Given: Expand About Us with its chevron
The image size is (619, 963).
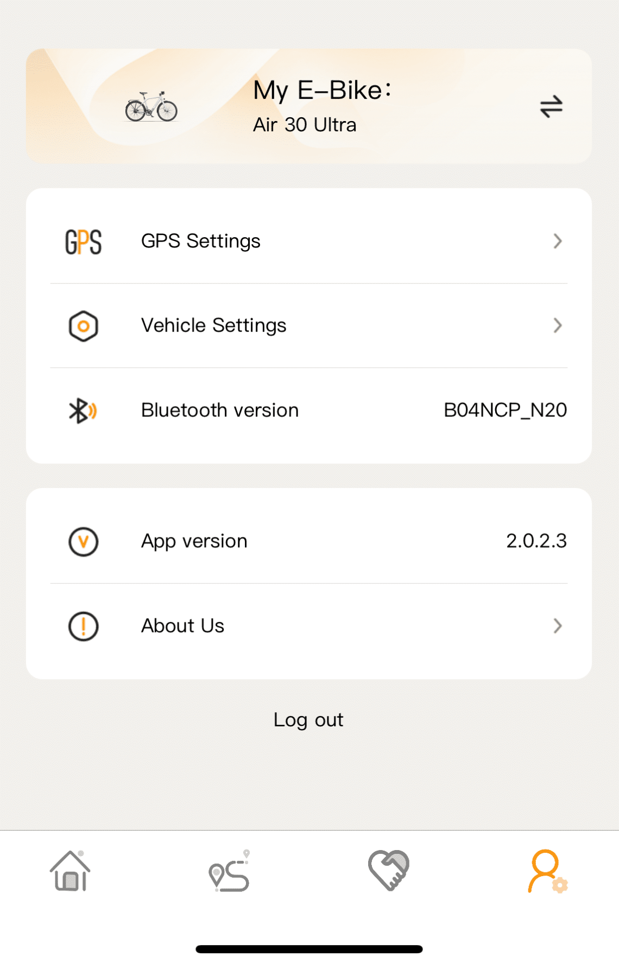Looking at the screenshot, I should (x=557, y=626).
